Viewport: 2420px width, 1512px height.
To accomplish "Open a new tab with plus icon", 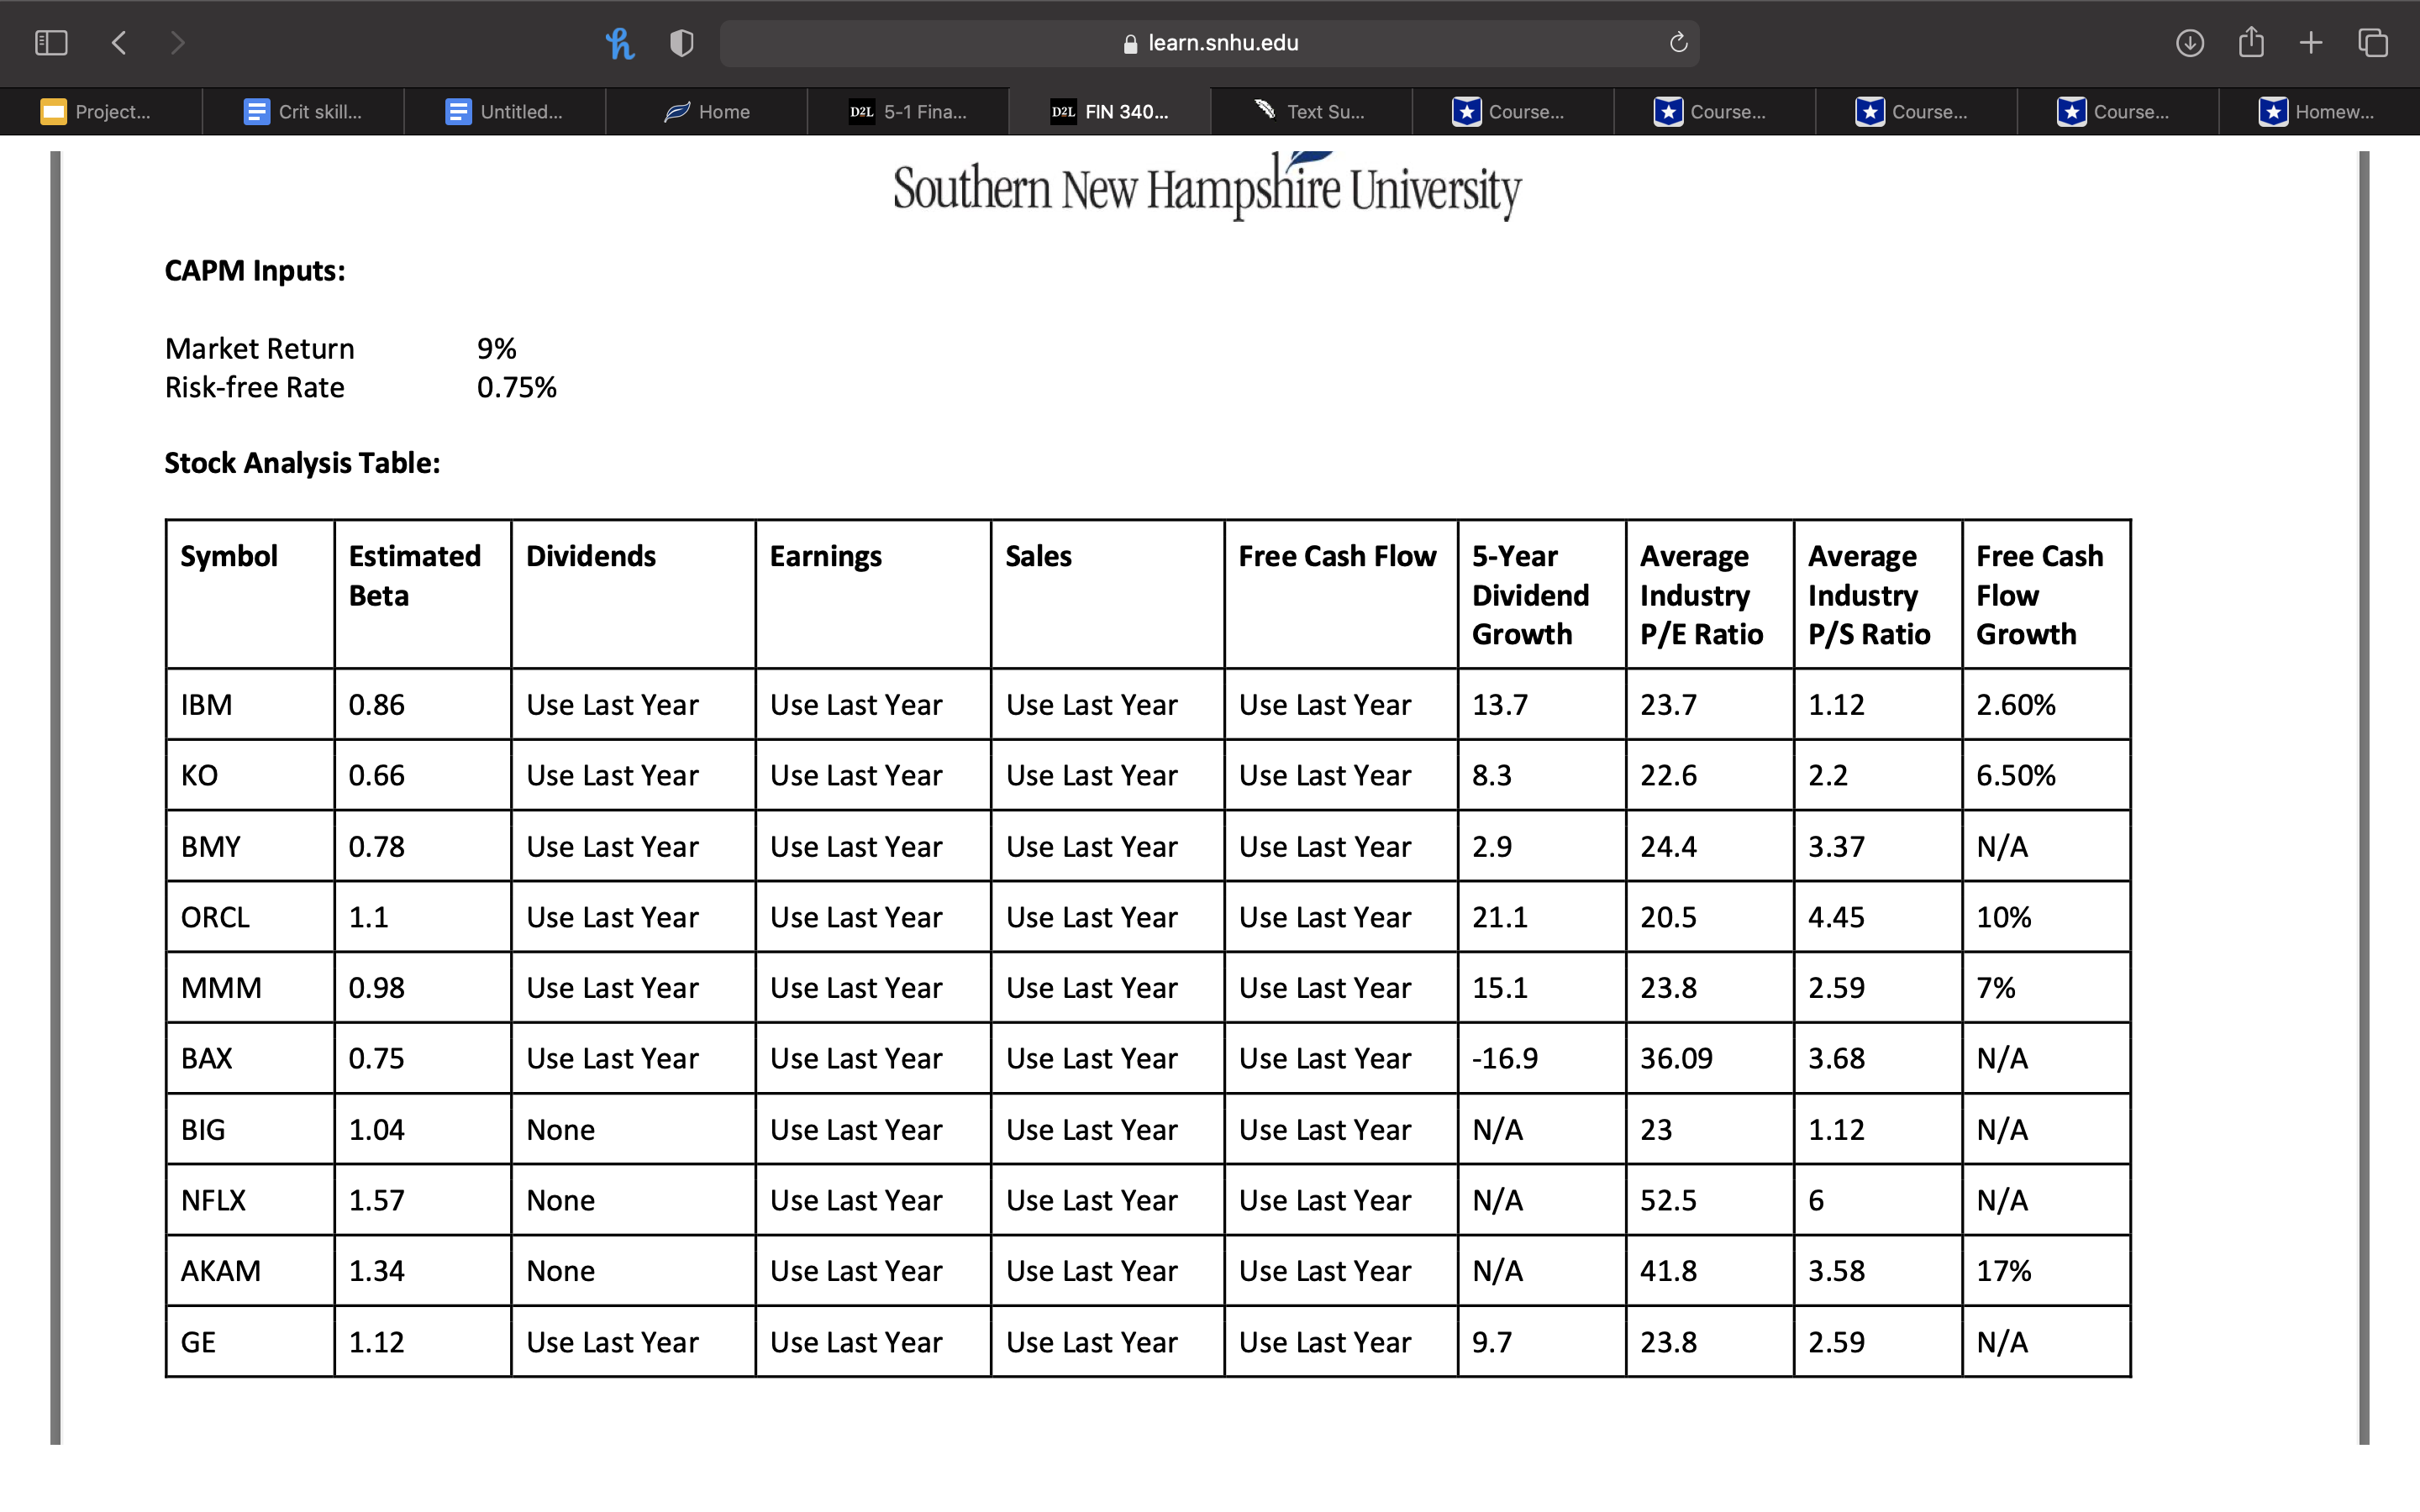I will pos(2310,43).
